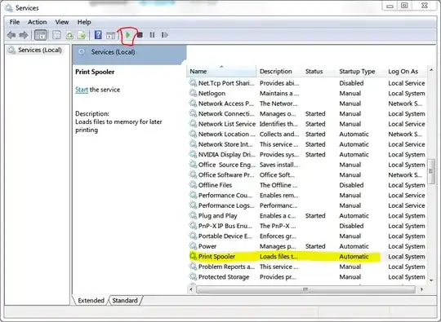Switch to the Standard tab

coord(125,300)
